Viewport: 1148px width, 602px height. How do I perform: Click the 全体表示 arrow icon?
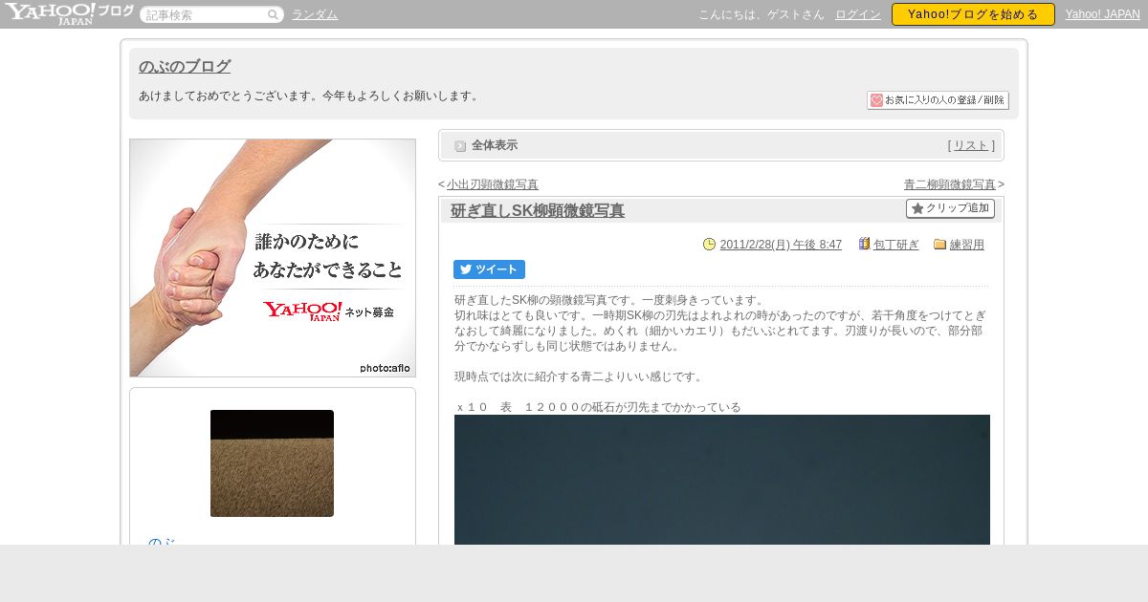click(460, 146)
